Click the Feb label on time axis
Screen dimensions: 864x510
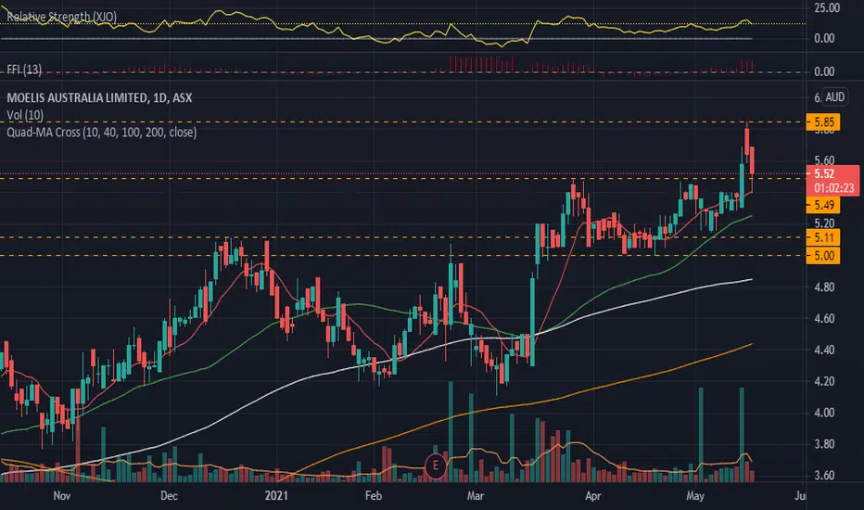(x=373, y=496)
